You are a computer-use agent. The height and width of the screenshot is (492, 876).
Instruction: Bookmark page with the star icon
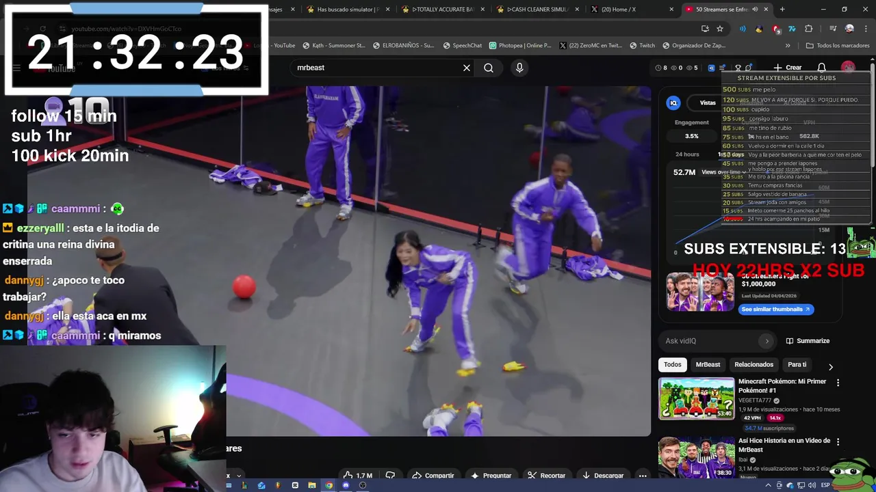pyautogui.click(x=720, y=29)
